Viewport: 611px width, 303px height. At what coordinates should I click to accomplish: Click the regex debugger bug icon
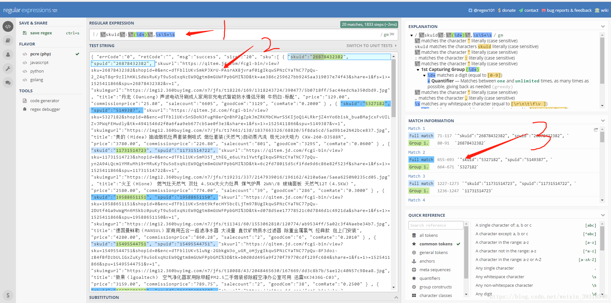tap(25, 109)
